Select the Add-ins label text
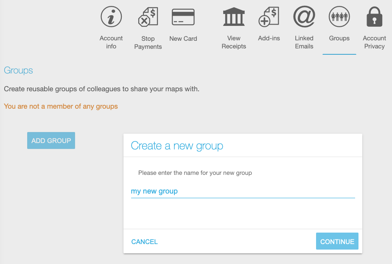Viewport: 392px width, 264px height. pos(269,38)
